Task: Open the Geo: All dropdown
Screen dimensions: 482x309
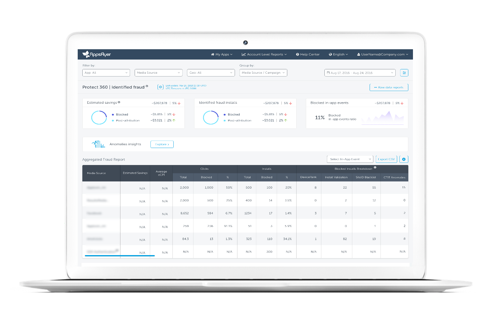Action: point(211,73)
